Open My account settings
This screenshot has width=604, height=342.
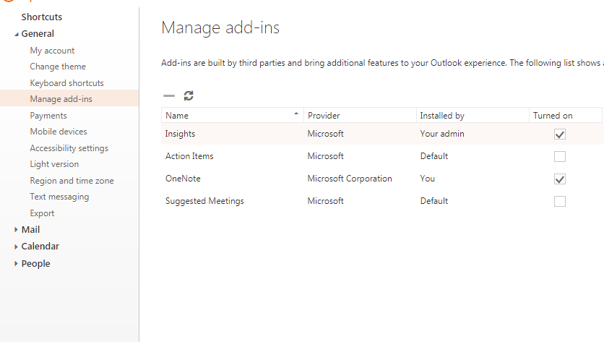[x=53, y=51]
